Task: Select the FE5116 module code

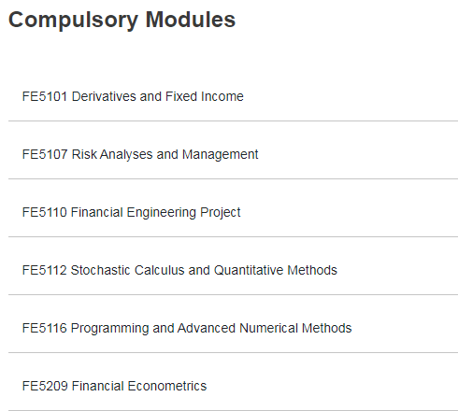Action: click(45, 328)
